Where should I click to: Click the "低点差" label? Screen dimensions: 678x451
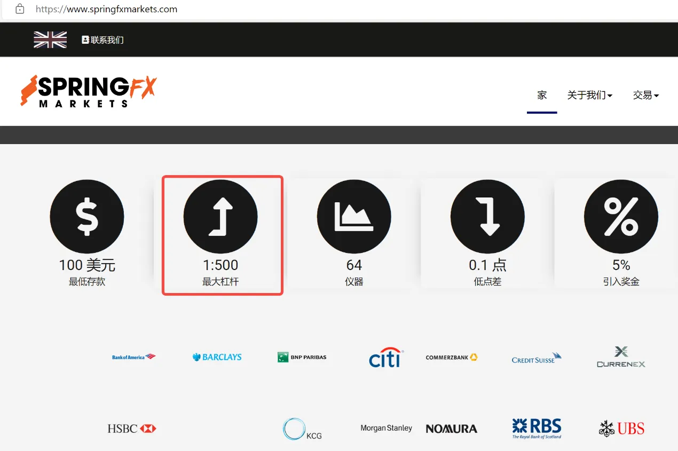pyautogui.click(x=487, y=281)
